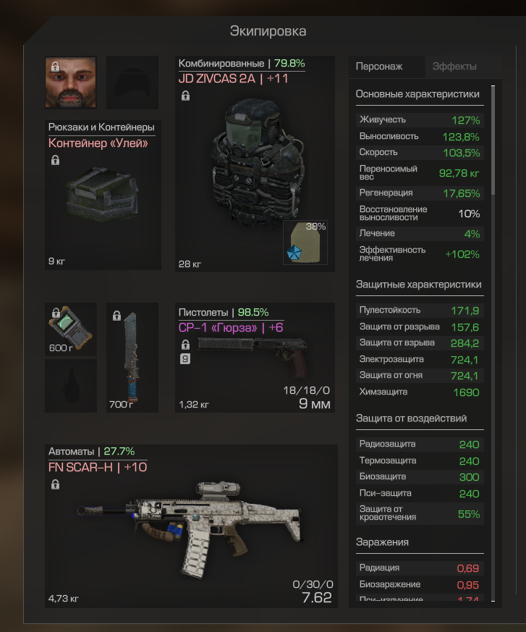Image resolution: width=526 pixels, height=632 pixels.
Task: Click the character face portrait
Action: tap(70, 83)
